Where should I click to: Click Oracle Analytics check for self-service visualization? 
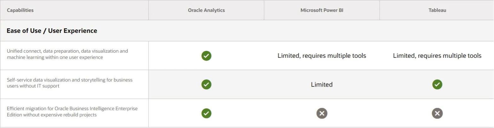click(206, 84)
